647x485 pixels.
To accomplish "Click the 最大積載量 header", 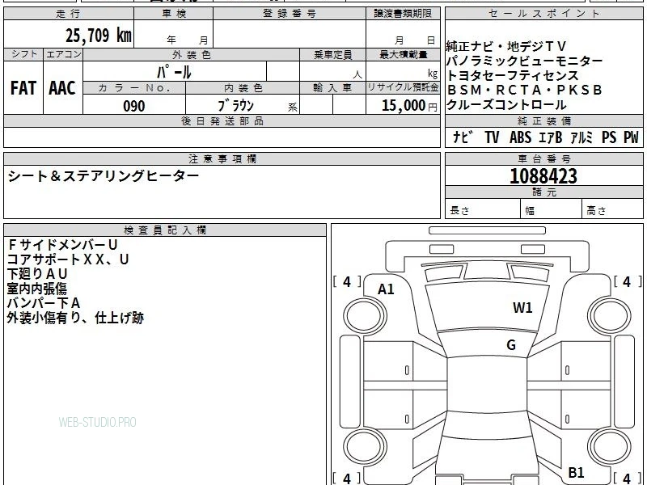I will tap(403, 54).
